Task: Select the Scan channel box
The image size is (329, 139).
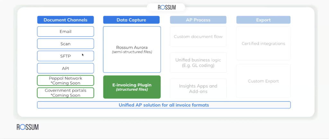Action: point(66,44)
